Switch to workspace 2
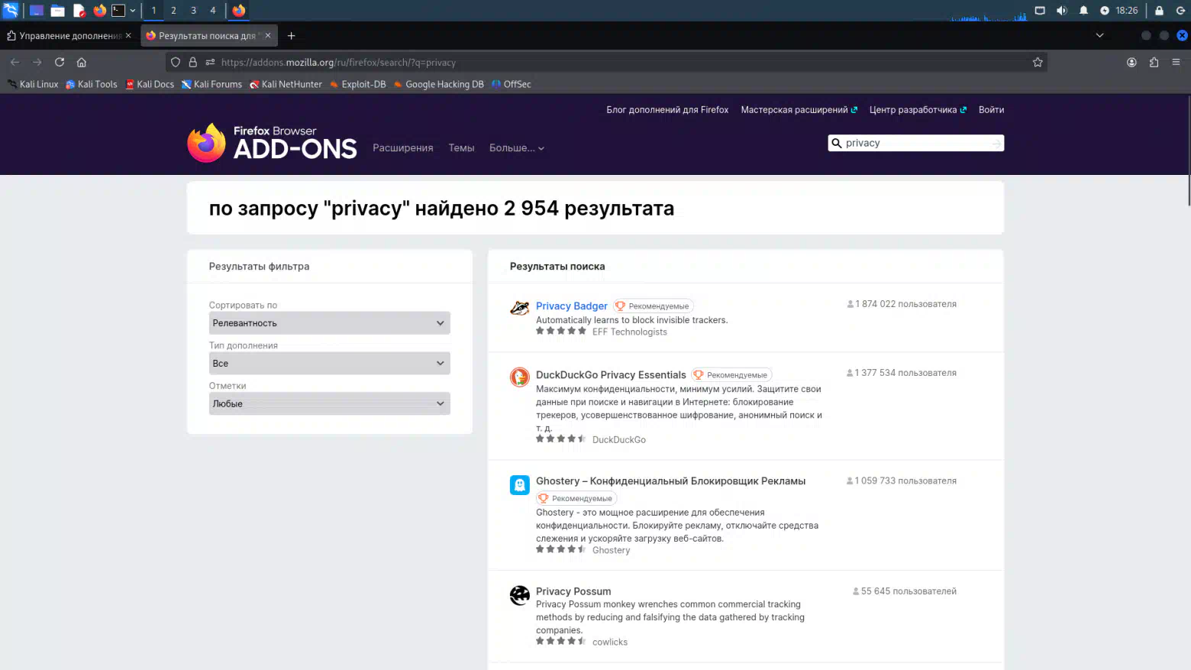 click(x=173, y=11)
